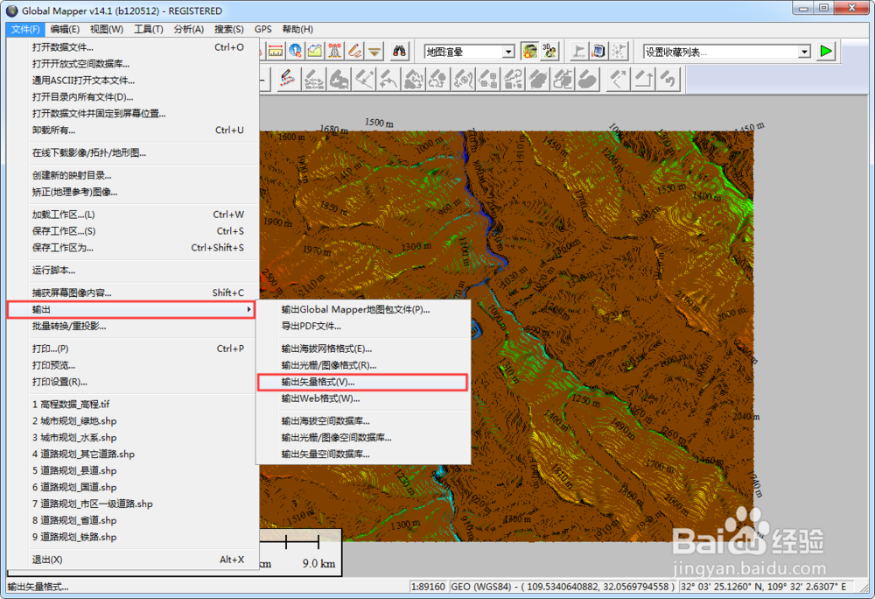The image size is (875, 599).
Task: Select 输出矢量格式(V)... entry
Action: (363, 382)
